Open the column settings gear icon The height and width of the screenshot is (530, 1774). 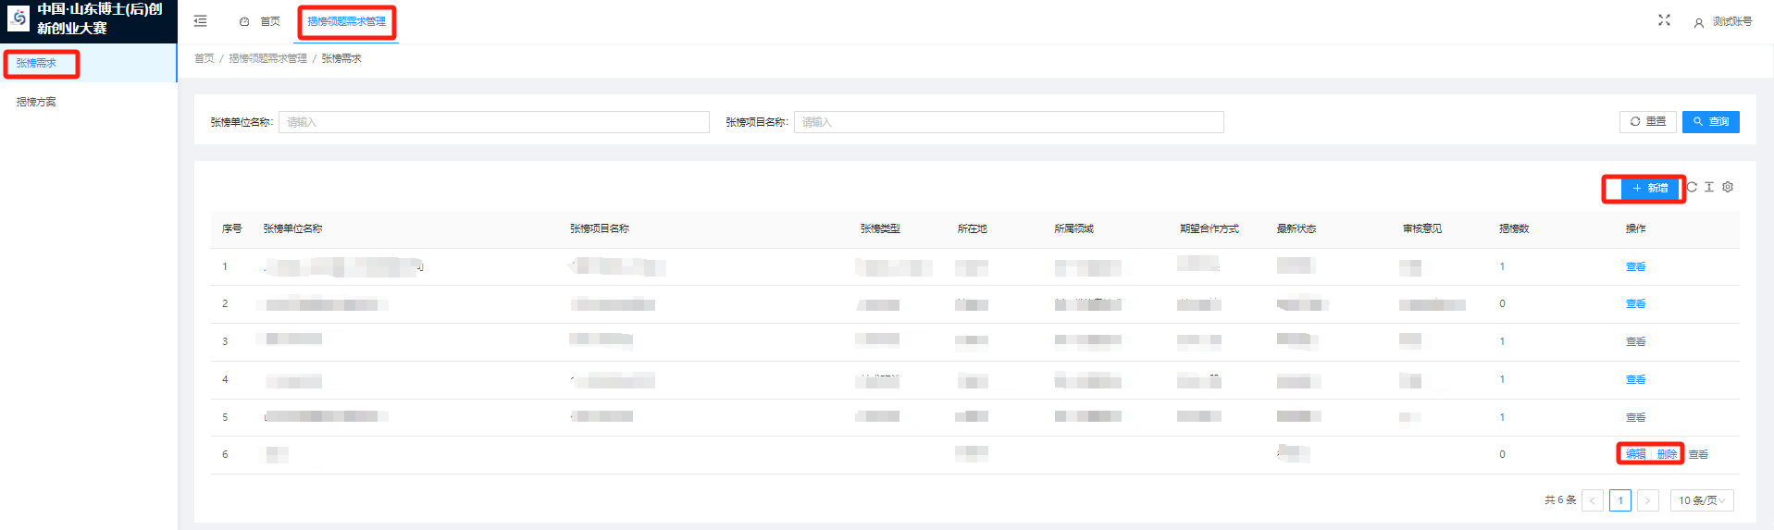coord(1728,187)
